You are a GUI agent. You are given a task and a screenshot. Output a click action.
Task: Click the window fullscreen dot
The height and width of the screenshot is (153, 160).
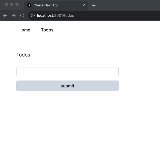(17, 4)
